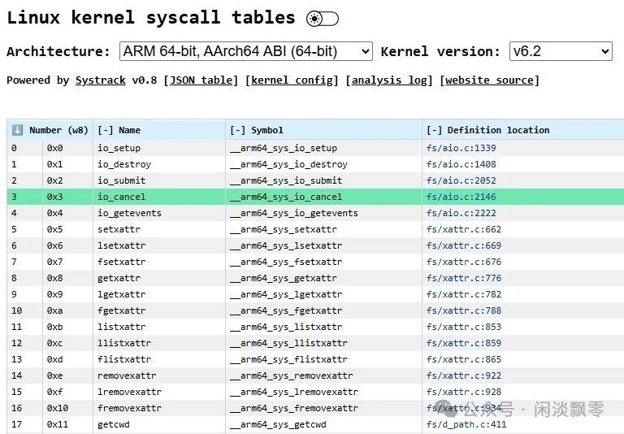The image size is (624, 434).
Task: Select the fsetxattr name cell
Action: [x=159, y=262]
